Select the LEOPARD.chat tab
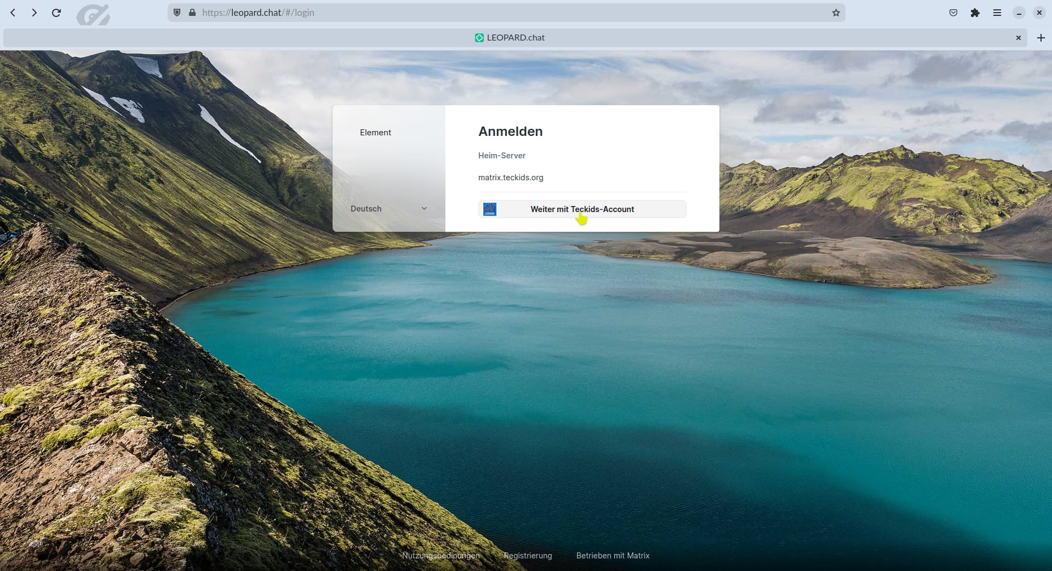1052x571 pixels. [515, 38]
